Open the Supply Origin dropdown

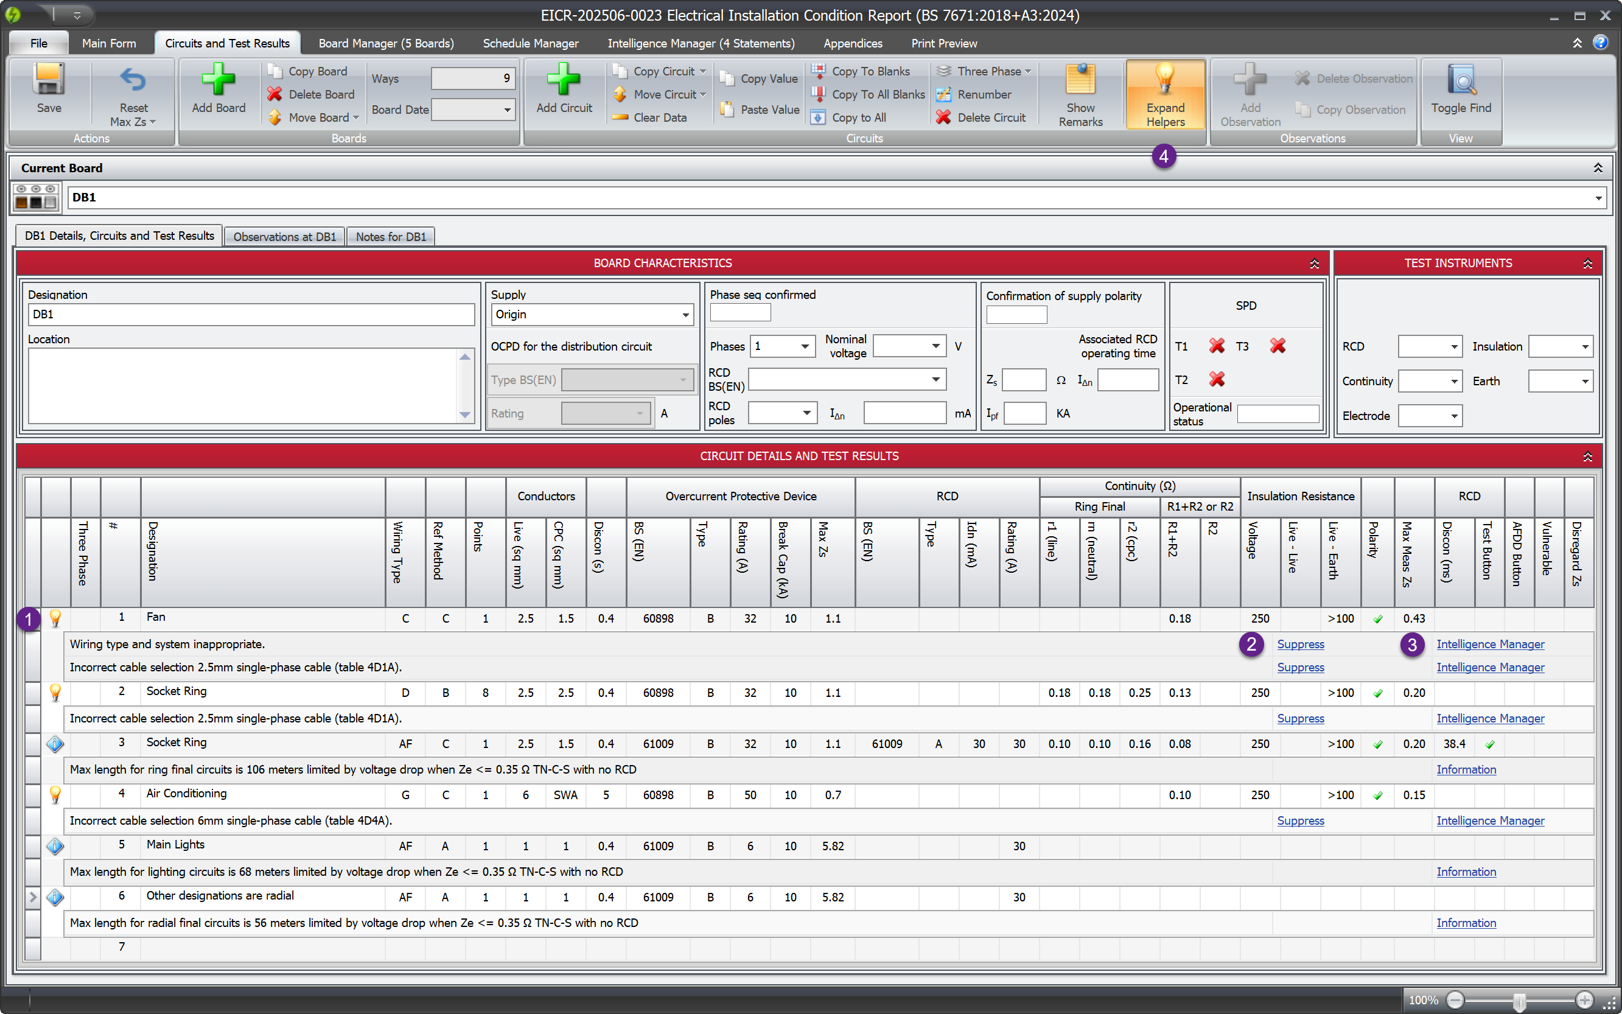(685, 314)
